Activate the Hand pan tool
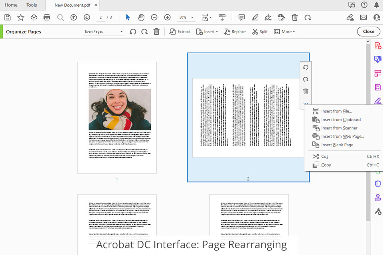The image size is (383, 255). coord(141,17)
